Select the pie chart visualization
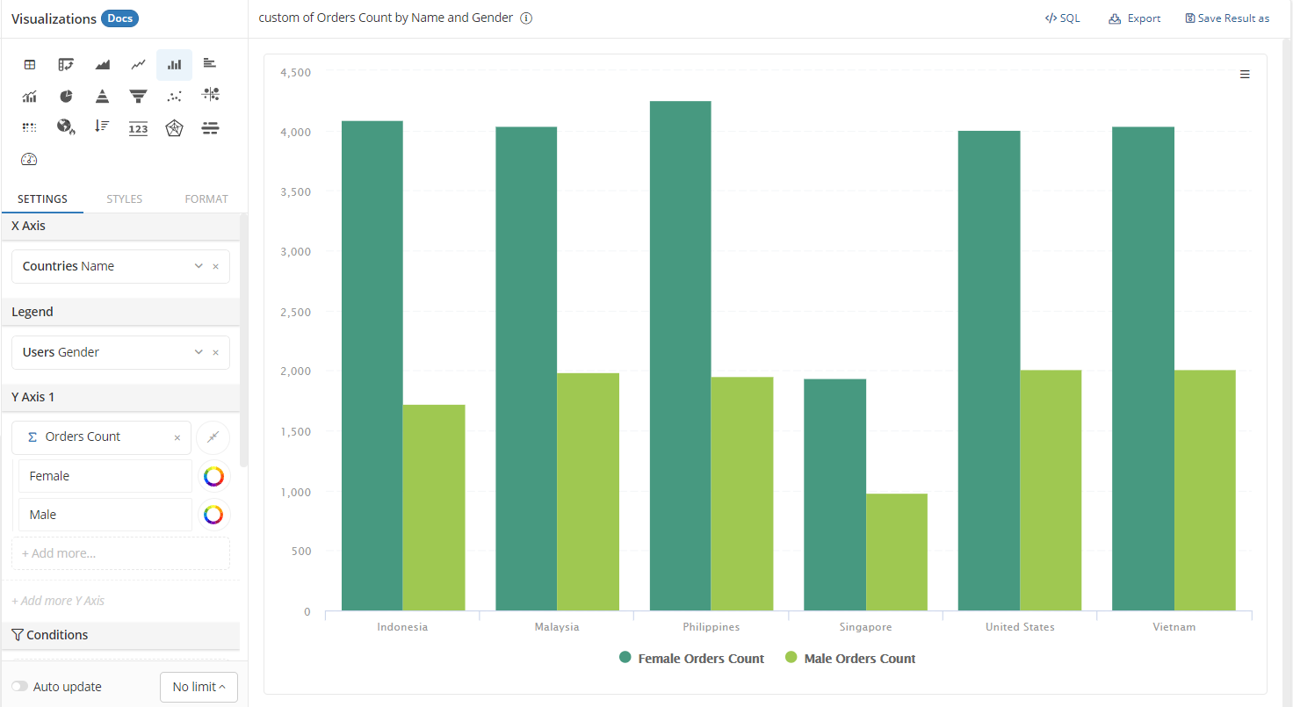The height and width of the screenshot is (707, 1293). [66, 96]
